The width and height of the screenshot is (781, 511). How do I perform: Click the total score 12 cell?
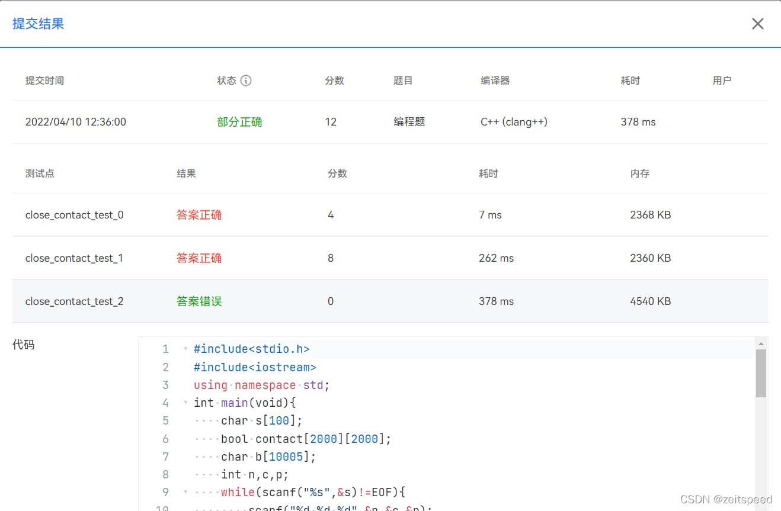point(331,122)
